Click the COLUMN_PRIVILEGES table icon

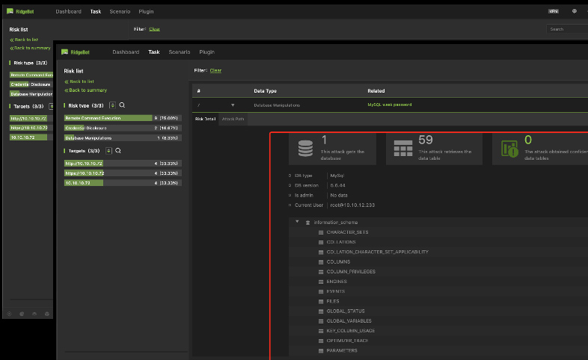[x=321, y=272]
